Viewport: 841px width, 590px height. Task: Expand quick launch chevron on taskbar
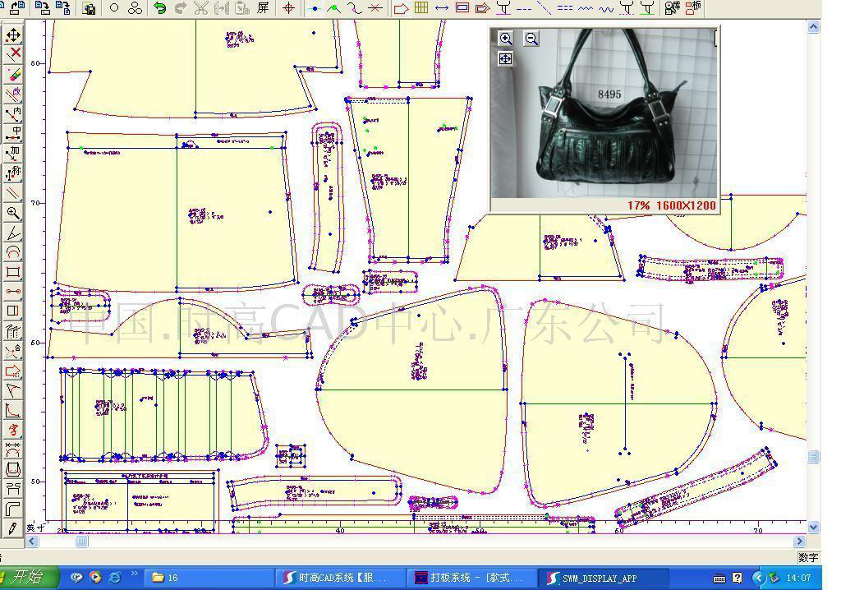click(134, 574)
